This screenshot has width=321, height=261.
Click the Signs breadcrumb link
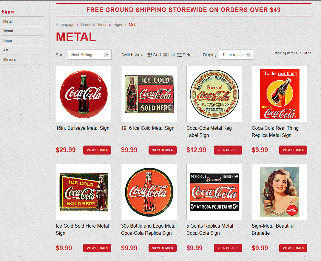click(x=118, y=24)
